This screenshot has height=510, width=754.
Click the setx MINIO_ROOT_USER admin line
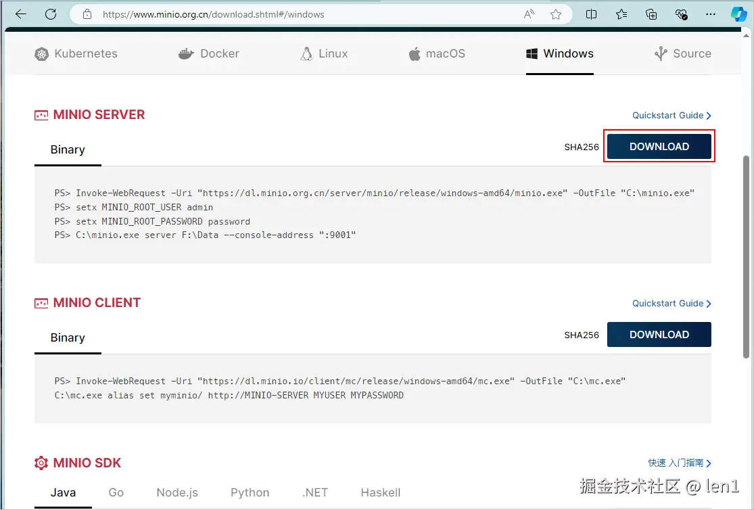click(x=134, y=208)
